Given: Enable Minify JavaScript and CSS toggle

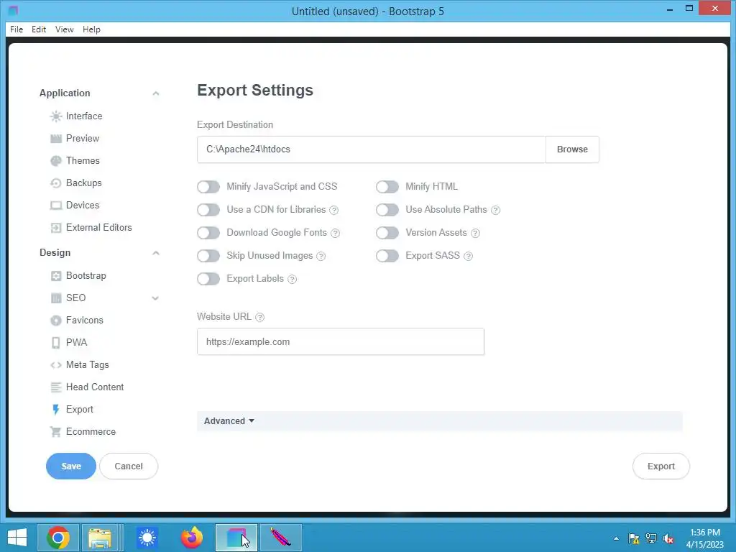Looking at the screenshot, I should click(208, 187).
